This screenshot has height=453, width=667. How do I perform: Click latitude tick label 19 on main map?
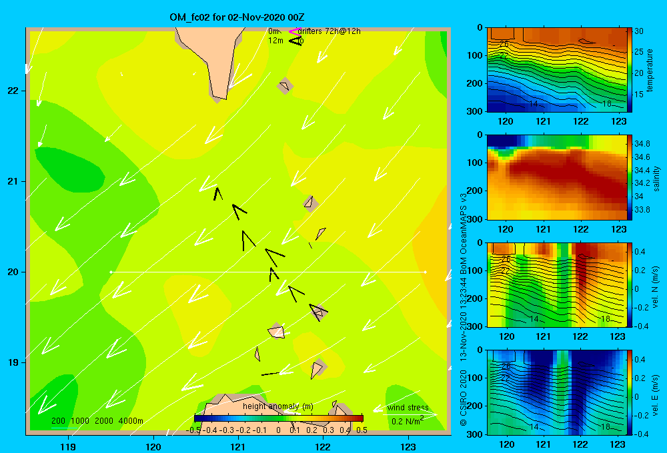(x=13, y=362)
